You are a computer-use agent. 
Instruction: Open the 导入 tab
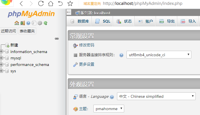[188, 21]
